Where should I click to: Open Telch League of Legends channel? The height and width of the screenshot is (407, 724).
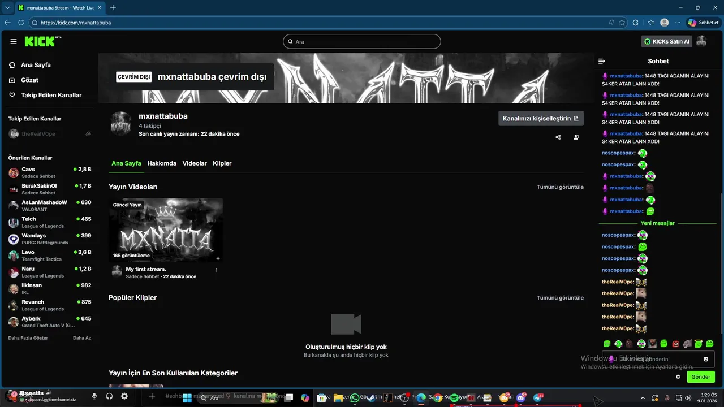(x=49, y=222)
